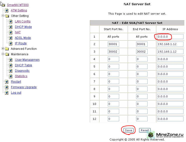This screenshot has height=142, width=186.
Task: Go to the Statistics page
Action: 21,76
